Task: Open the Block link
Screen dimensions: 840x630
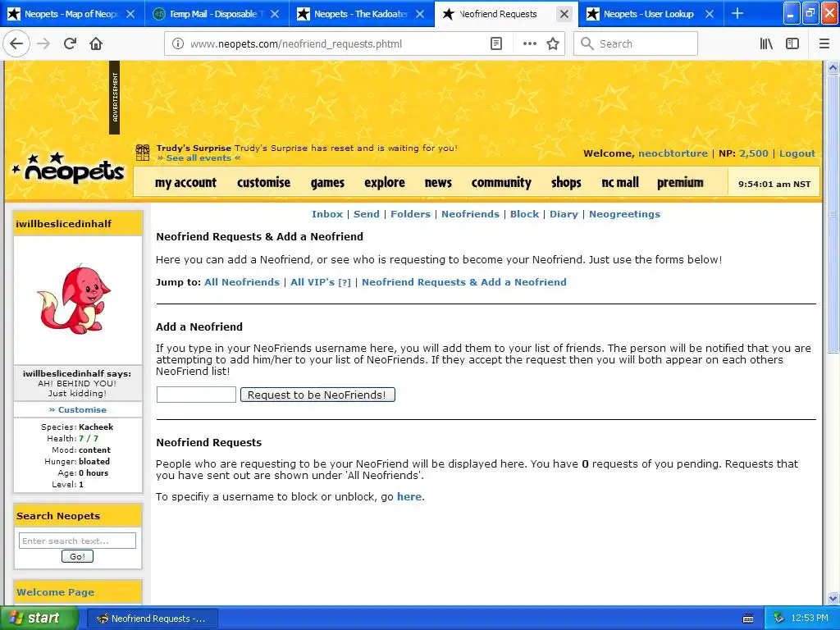Action: [524, 214]
